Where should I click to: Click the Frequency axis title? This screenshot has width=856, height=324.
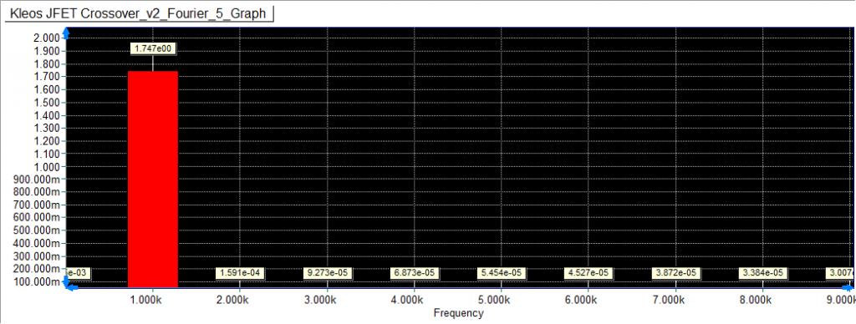point(459,313)
